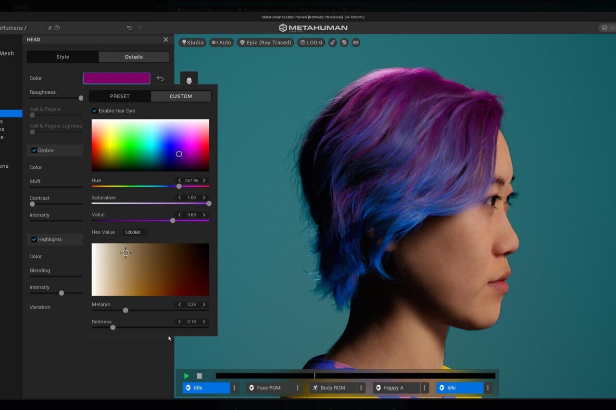Click the purple hair Color swatch
The image size is (616, 410).
point(116,78)
